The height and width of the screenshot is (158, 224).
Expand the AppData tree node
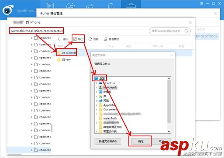96,105
